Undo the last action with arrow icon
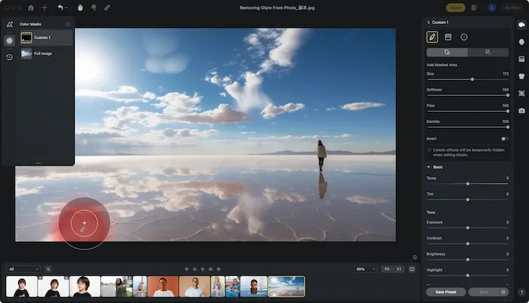The width and height of the screenshot is (529, 303). 60,8
